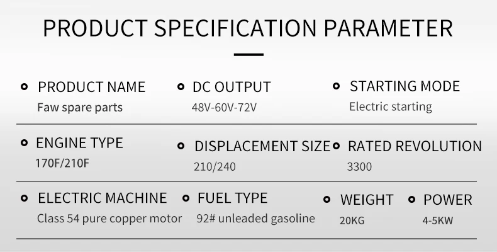Screen dimensions: 497x252
Task: Select the bullet beside ELECTRIC MACHINE
Action: 25,198
